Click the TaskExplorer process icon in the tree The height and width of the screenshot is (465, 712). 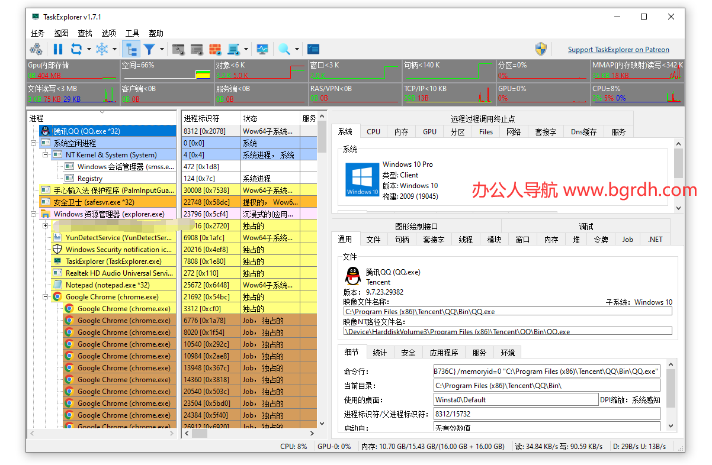(57, 261)
